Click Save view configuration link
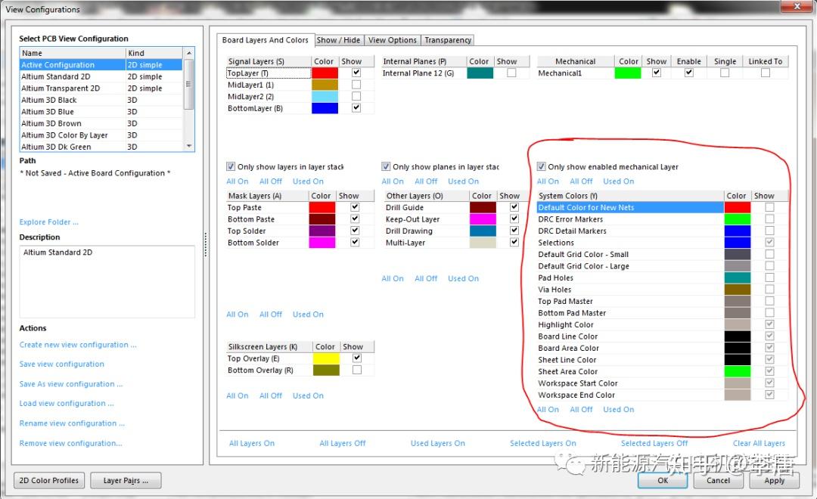Image resolution: width=817 pixels, height=499 pixels. pyautogui.click(x=62, y=364)
